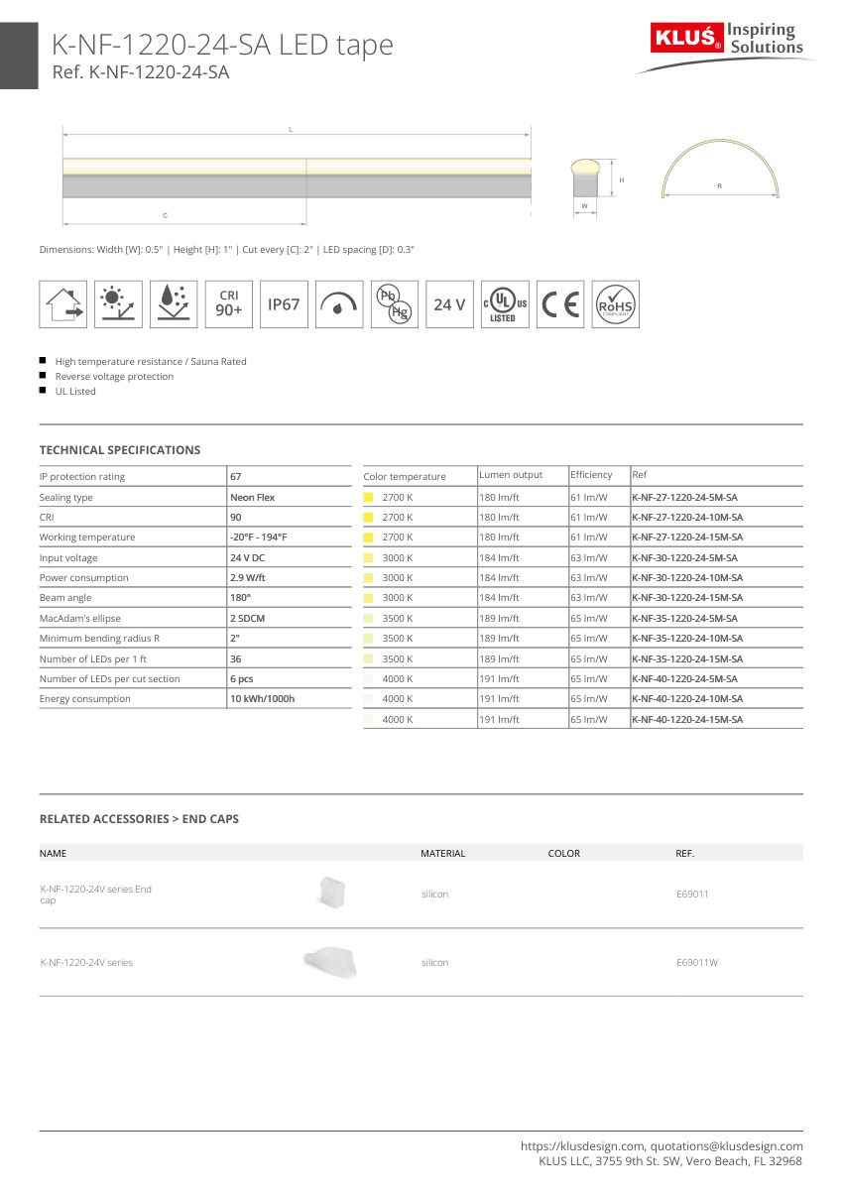Select reference K-NF-40-1220-24-15M-SA
The width and height of the screenshot is (843, 1193).
(x=687, y=719)
